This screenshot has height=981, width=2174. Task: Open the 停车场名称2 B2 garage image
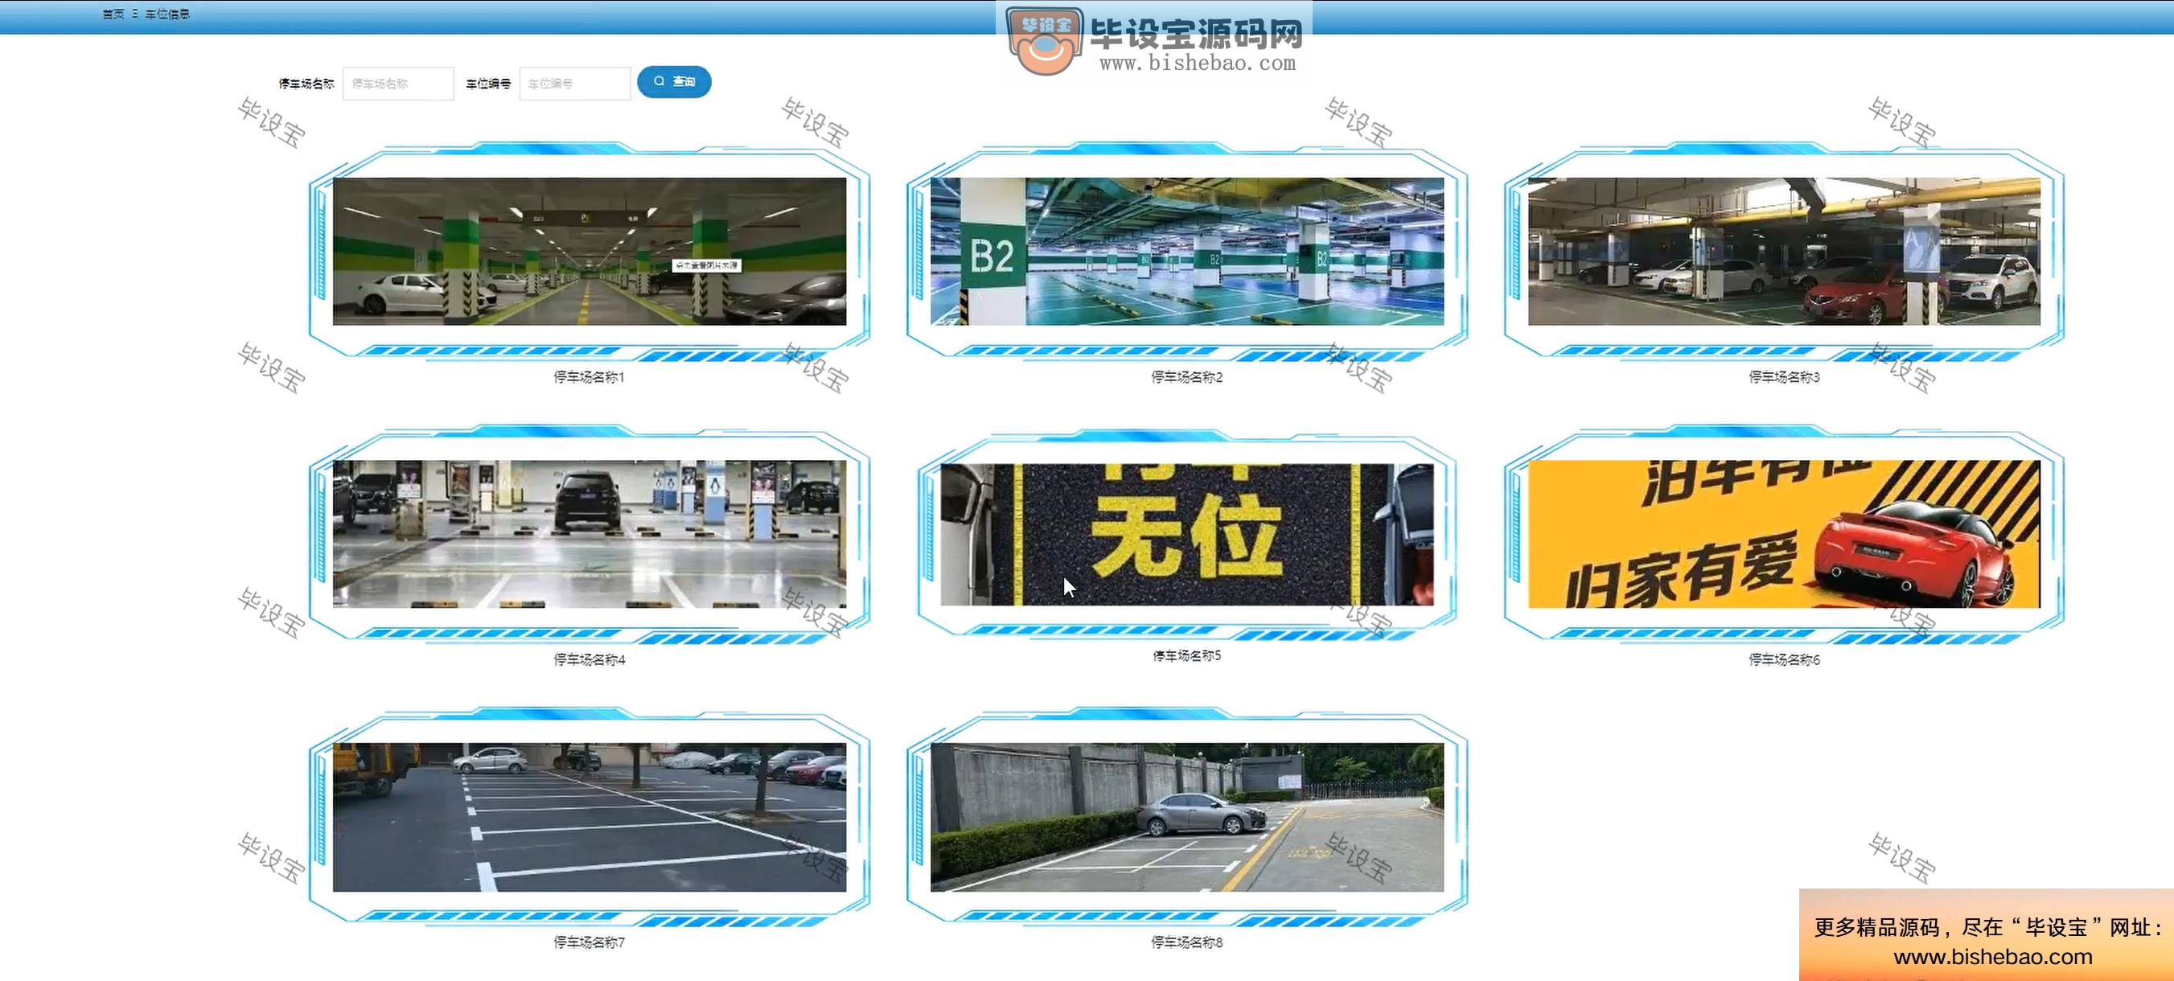[x=1186, y=252]
